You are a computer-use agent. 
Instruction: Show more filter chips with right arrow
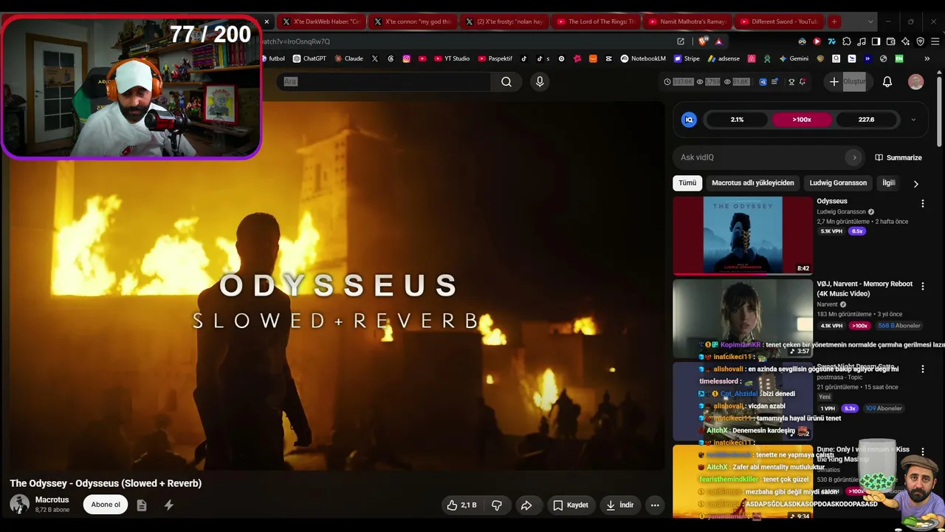click(915, 183)
